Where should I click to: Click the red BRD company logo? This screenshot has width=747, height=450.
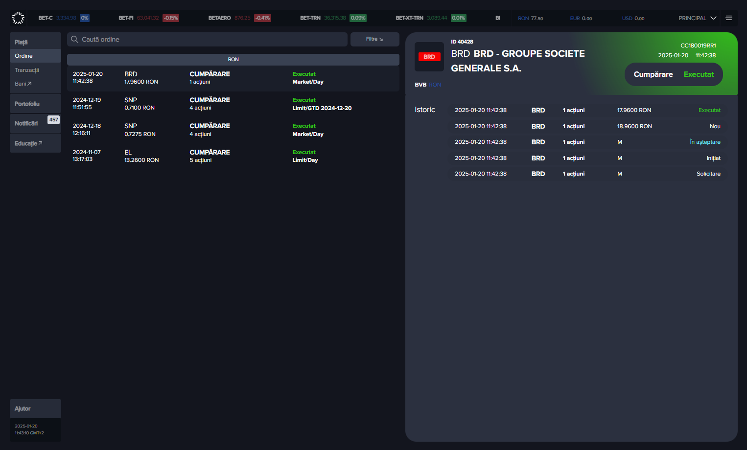[429, 57]
